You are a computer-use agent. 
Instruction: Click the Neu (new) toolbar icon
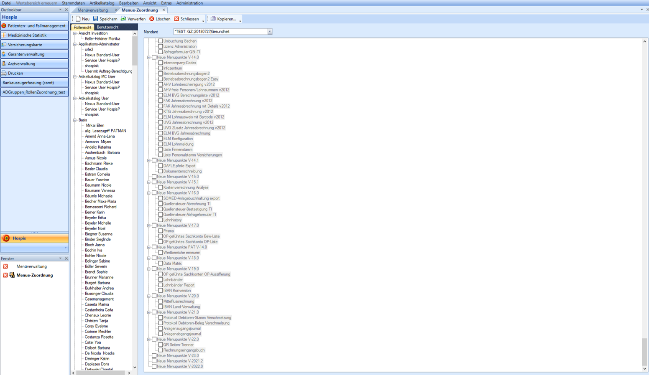78,19
